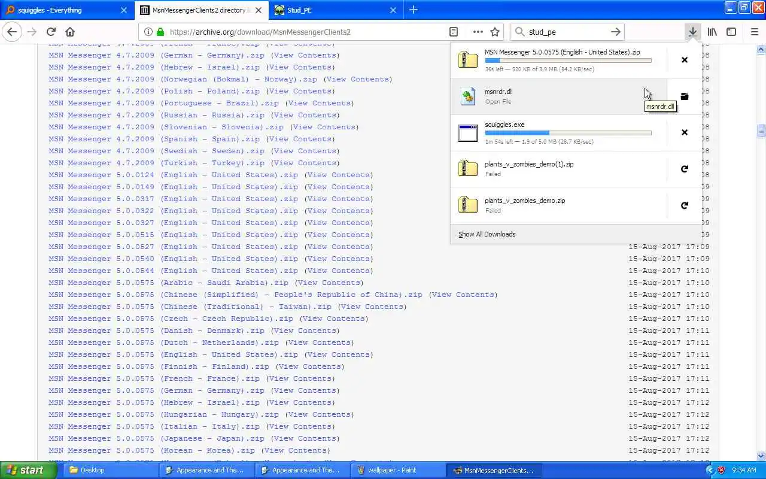This screenshot has width=766, height=479.
Task: Click the MSN Messenger zip download progress bar
Action: pos(568,60)
